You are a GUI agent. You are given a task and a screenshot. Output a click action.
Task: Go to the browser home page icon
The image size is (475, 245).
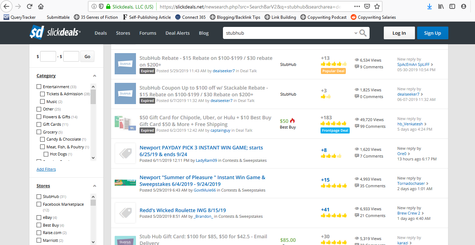(41, 6)
